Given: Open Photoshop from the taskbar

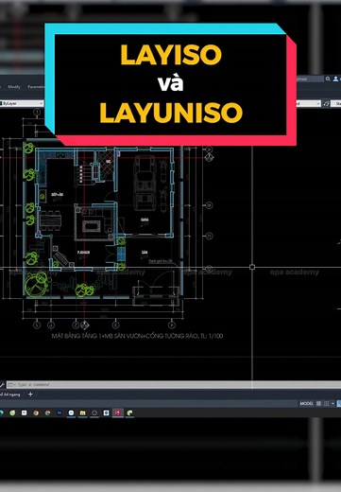Looking at the screenshot, I should (59, 413).
